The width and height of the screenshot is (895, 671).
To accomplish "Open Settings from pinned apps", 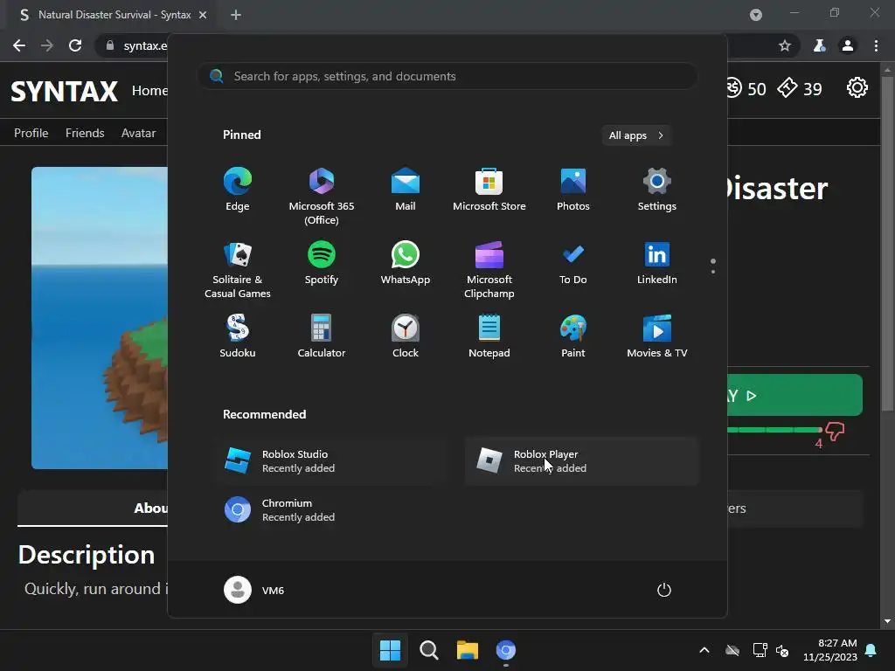I will pyautogui.click(x=657, y=190).
